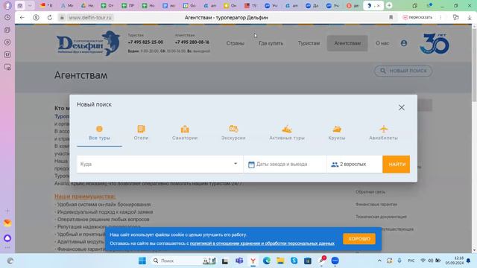Open the Где купить menu
The height and width of the screenshot is (268, 477).
(271, 43)
